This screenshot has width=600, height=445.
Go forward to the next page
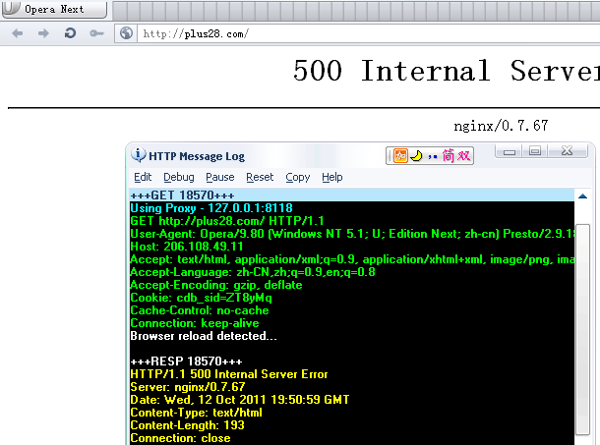(x=43, y=33)
